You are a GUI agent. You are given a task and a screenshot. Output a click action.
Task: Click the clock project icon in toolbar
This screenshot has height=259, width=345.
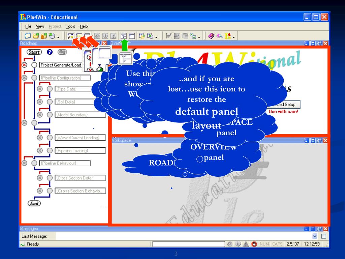click(x=52, y=36)
